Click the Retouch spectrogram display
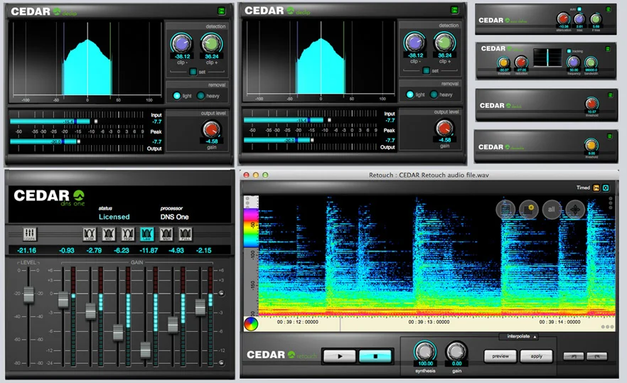The height and width of the screenshot is (383, 627). pos(436,256)
